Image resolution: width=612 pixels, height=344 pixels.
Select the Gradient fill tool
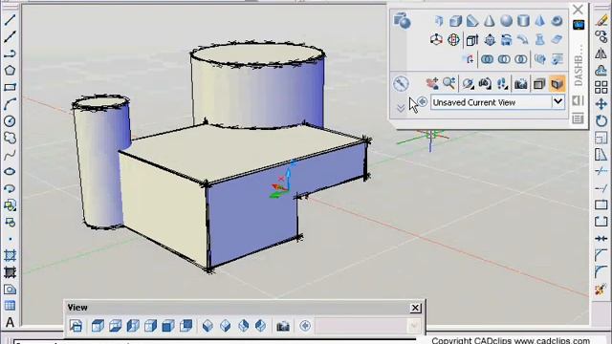click(10, 272)
